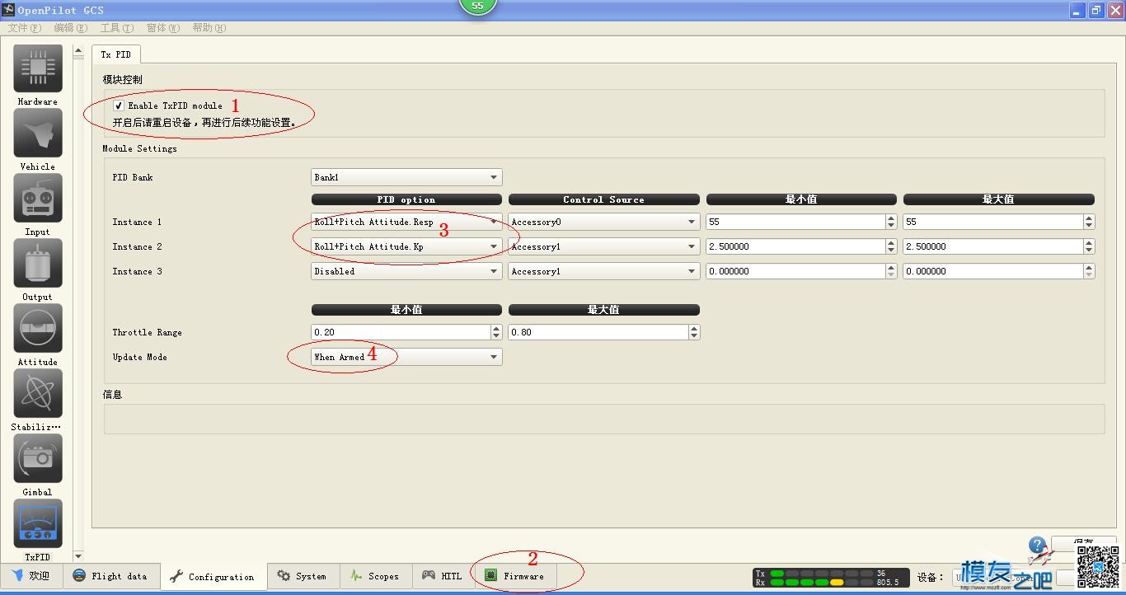Click Instance 2 minimum value field
This screenshot has height=595, width=1126.
point(795,246)
